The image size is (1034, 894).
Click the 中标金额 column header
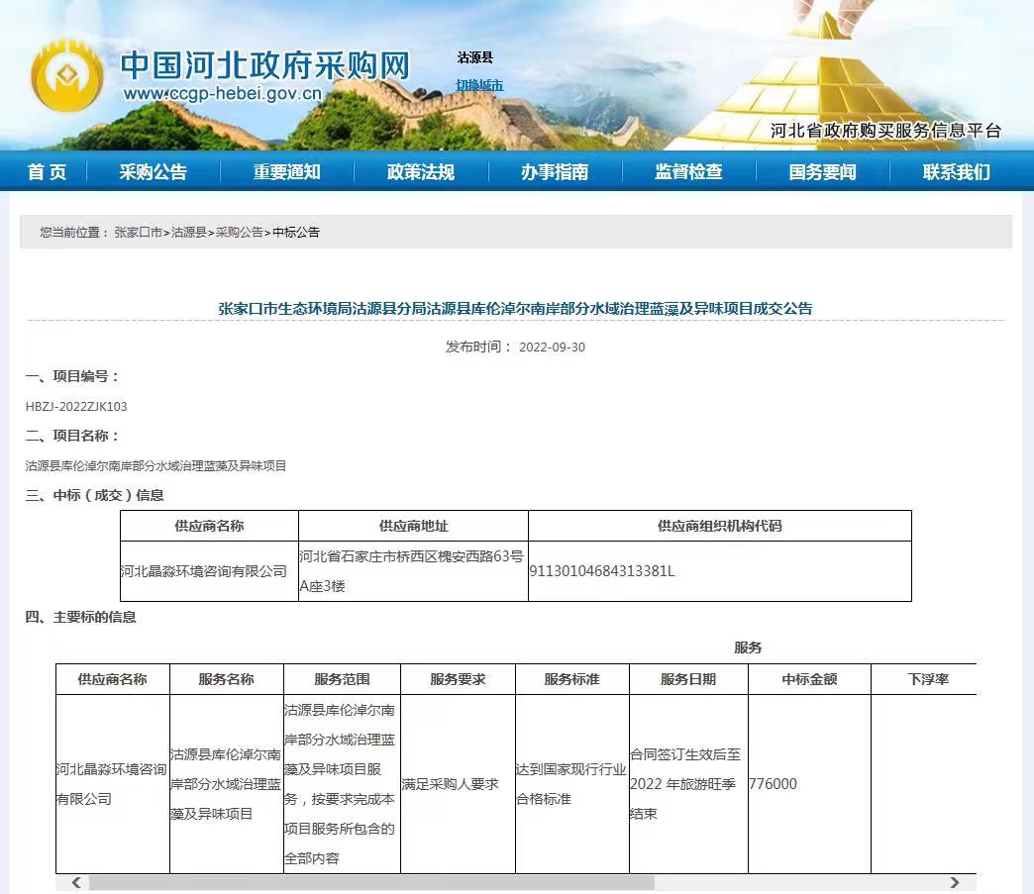tap(809, 679)
